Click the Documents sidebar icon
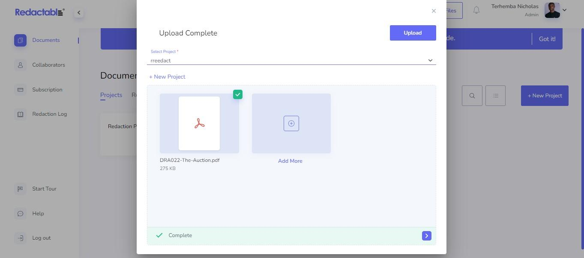This screenshot has width=584, height=258. 20,41
